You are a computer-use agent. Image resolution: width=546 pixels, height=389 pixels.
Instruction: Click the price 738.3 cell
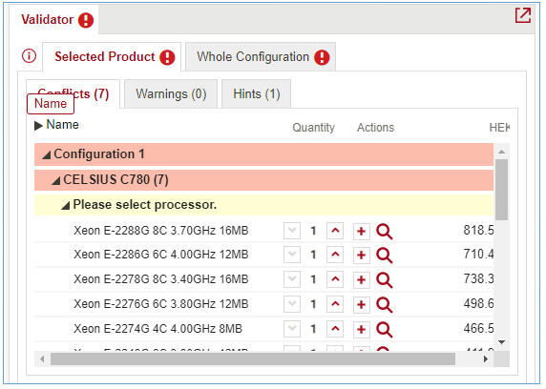(x=478, y=279)
